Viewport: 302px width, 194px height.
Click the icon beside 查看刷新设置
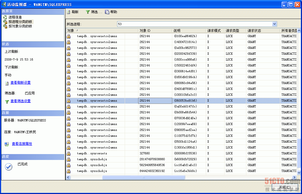pyautogui.click(x=7, y=83)
